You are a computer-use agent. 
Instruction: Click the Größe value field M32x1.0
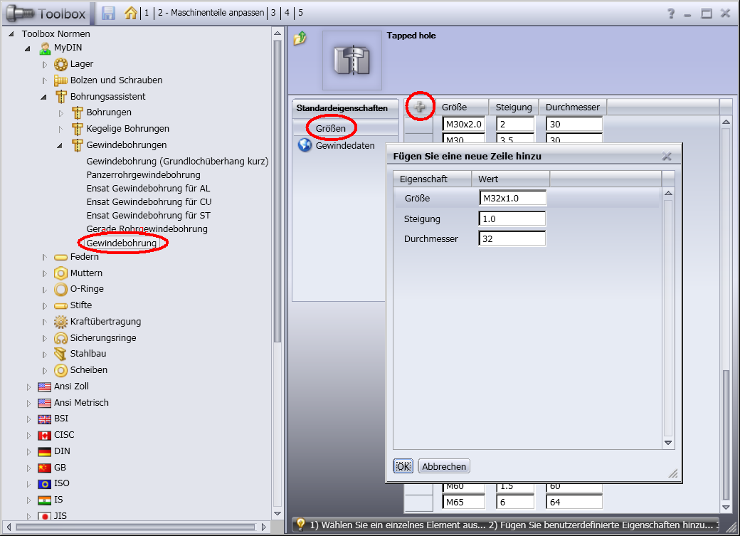[x=512, y=199]
